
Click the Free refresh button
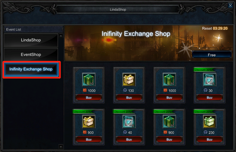pyautogui.click(x=212, y=55)
